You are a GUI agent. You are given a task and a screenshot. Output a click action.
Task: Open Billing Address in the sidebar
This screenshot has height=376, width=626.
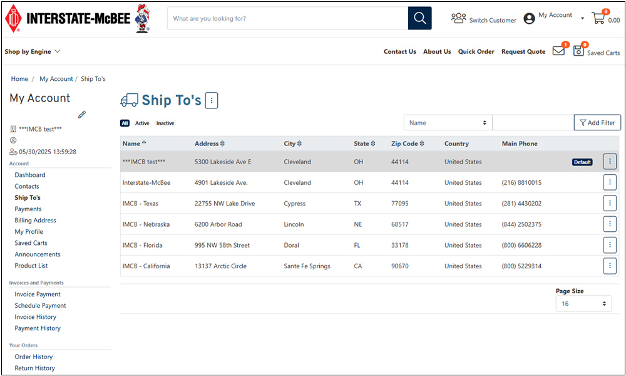(x=35, y=220)
